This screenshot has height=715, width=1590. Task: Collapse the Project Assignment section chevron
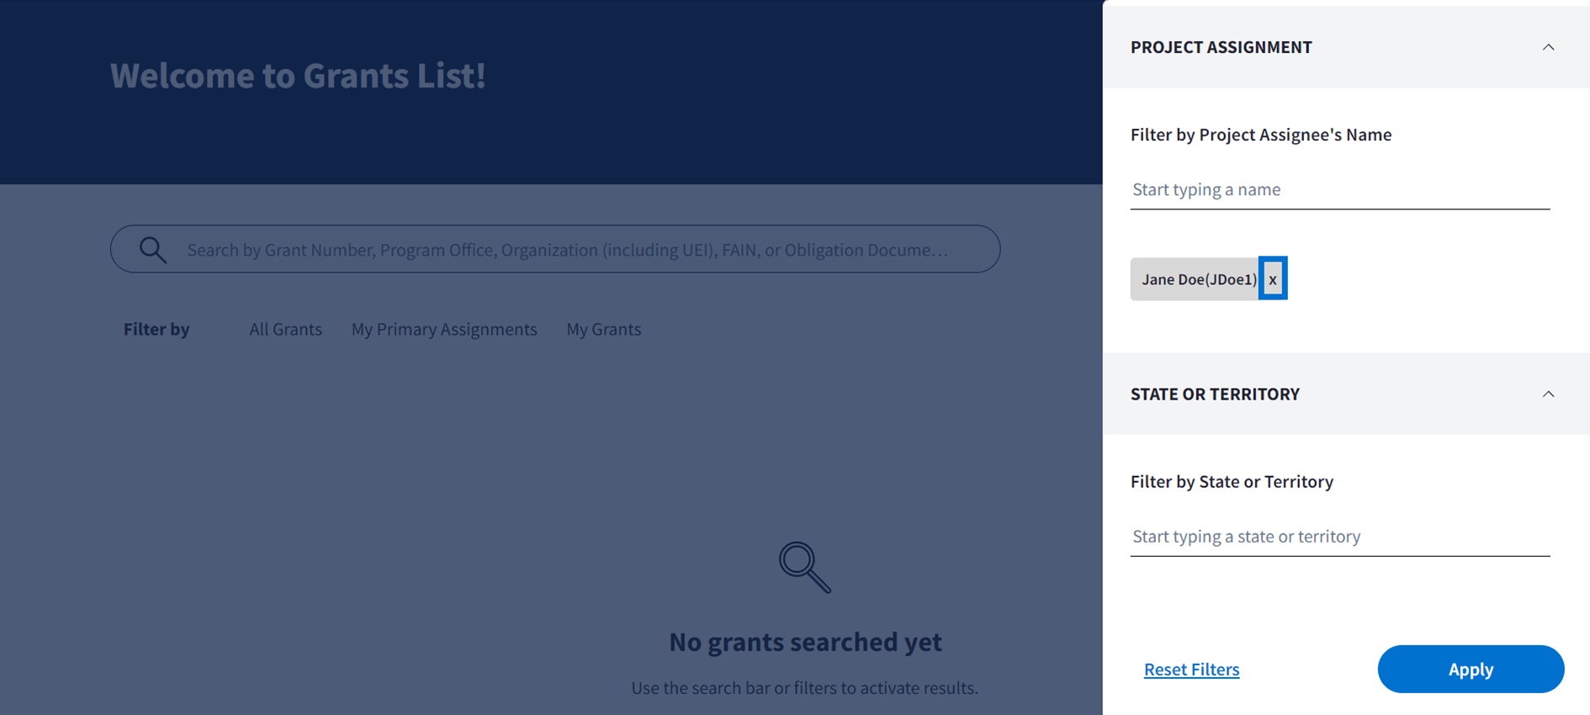tap(1547, 47)
